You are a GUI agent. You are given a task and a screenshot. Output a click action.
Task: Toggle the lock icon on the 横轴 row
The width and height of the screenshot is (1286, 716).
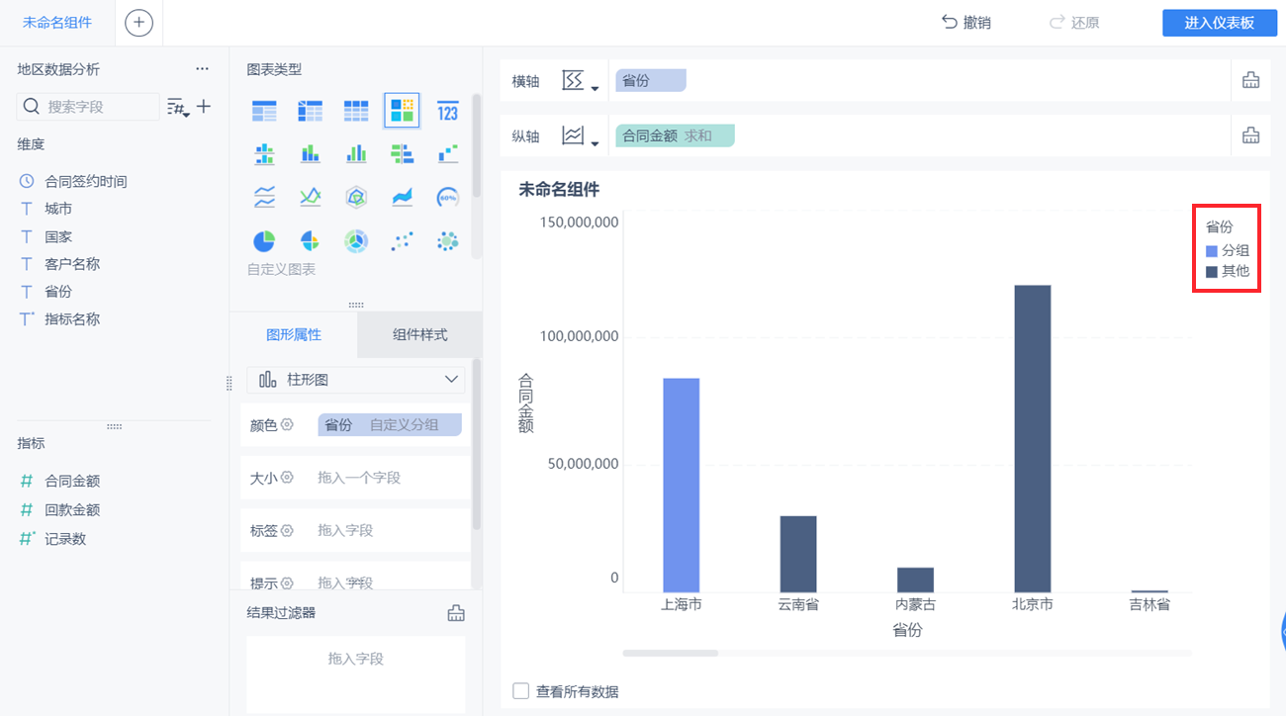pos(1250,81)
